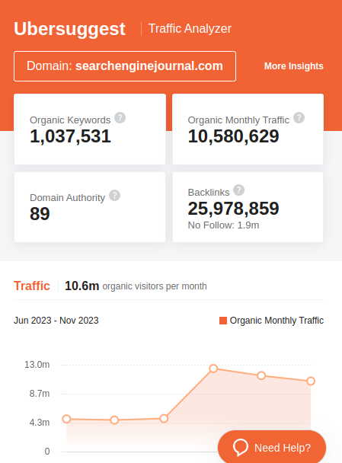The width and height of the screenshot is (342, 463).
Task: Click the Organic Keywords value 1,037,531
Action: pos(70,136)
